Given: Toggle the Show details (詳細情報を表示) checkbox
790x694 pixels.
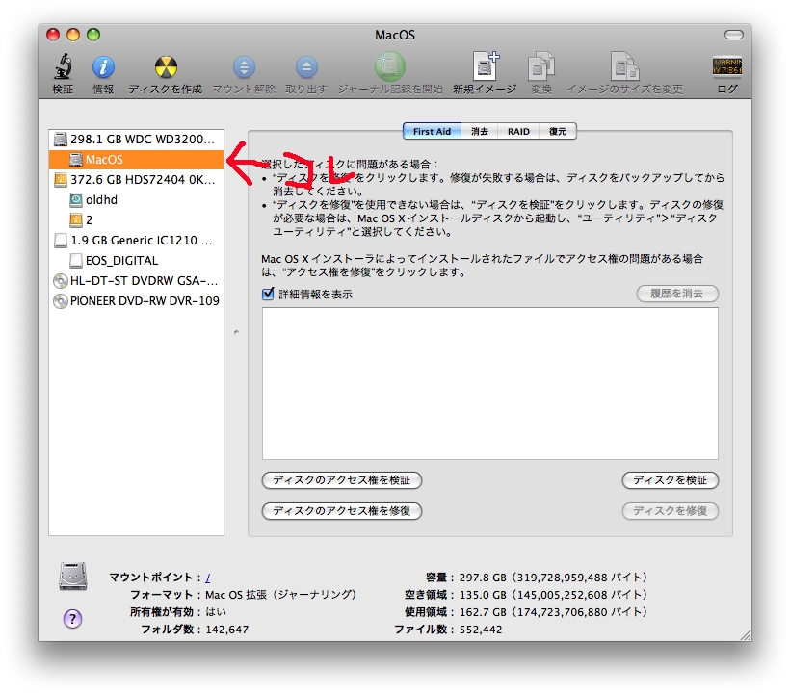Looking at the screenshot, I should point(269,294).
